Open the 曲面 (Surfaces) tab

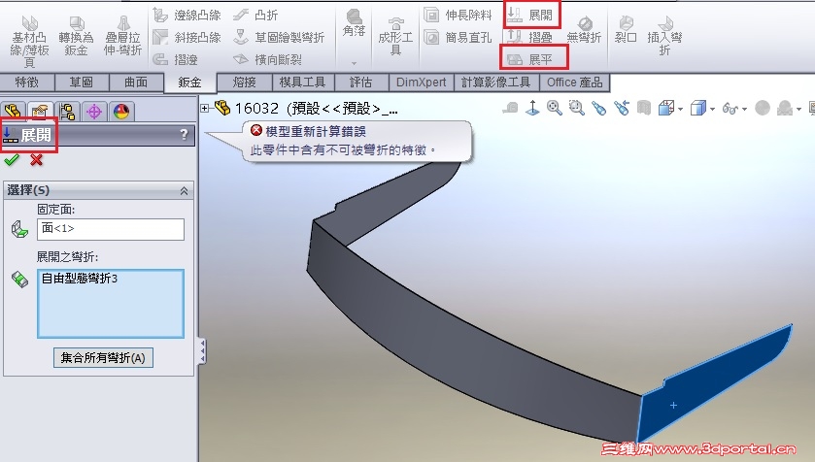pos(136,82)
